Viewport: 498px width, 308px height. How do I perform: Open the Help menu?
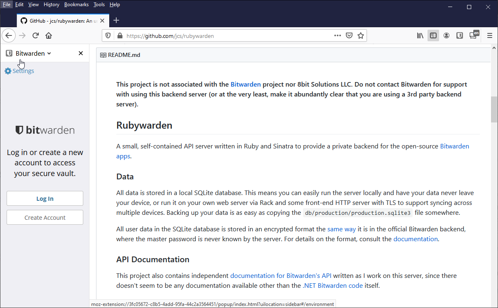pyautogui.click(x=115, y=5)
